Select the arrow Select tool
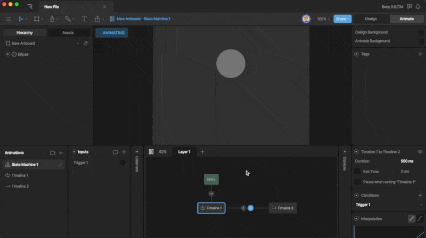 (x=21, y=19)
